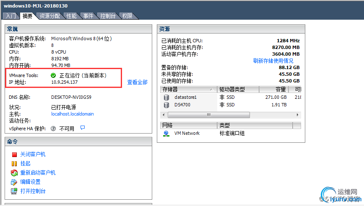
Task: Open the 资源分配 tab
Action: (x=49, y=16)
